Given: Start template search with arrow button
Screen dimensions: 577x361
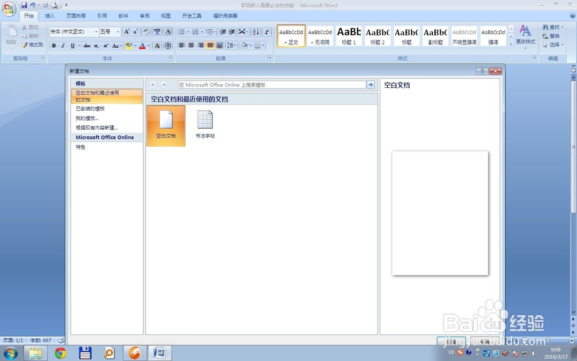Looking at the screenshot, I should (370, 85).
